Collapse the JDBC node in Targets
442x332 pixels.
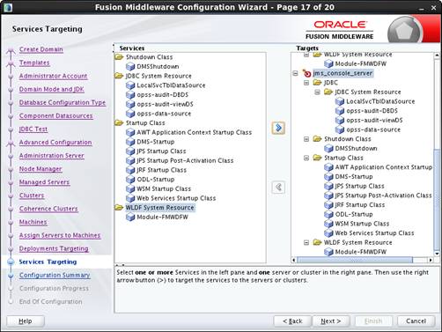pos(306,83)
